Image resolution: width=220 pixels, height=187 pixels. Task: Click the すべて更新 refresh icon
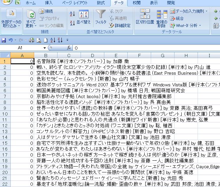pos(31,14)
